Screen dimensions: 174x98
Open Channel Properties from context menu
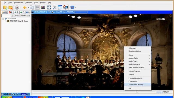pos(138,78)
